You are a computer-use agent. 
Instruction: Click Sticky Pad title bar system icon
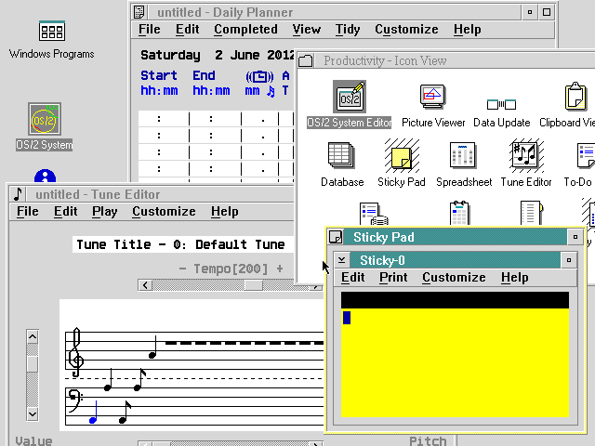[x=336, y=237]
